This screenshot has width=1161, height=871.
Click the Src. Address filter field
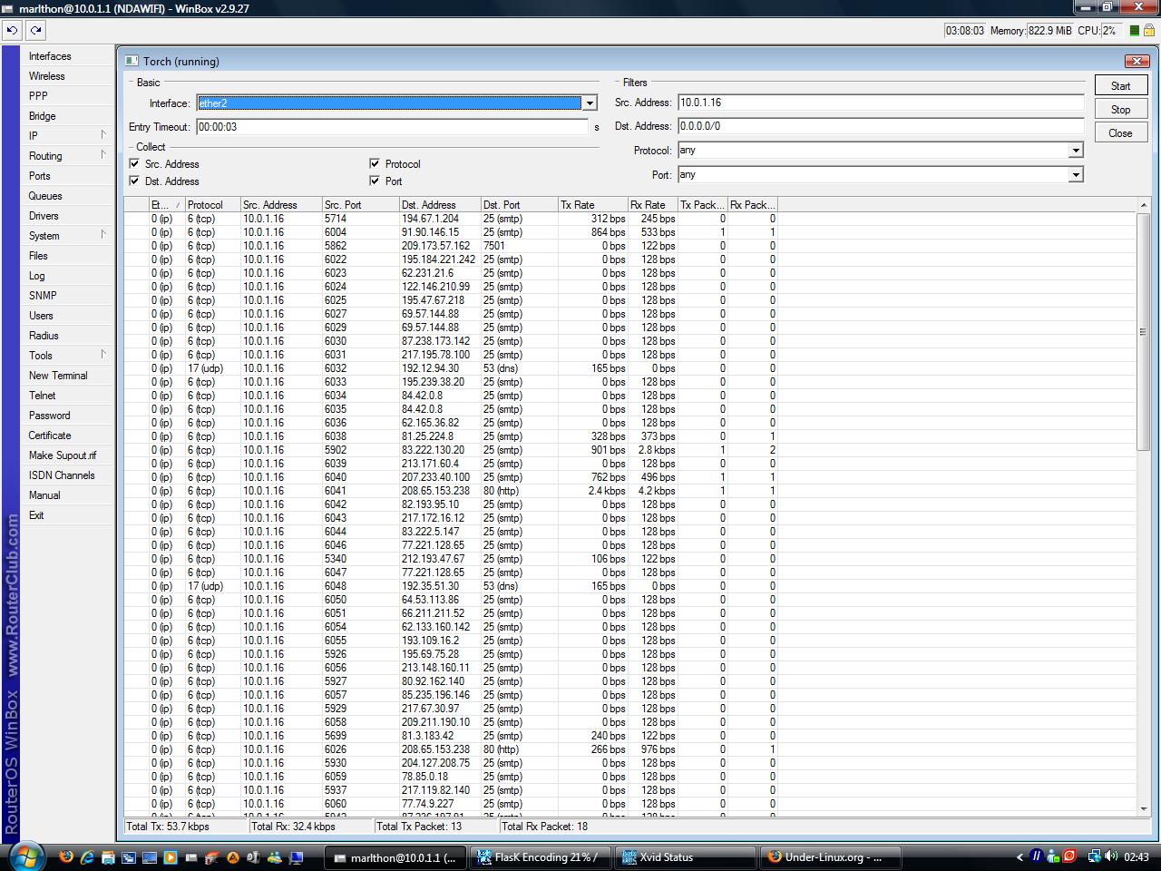880,103
